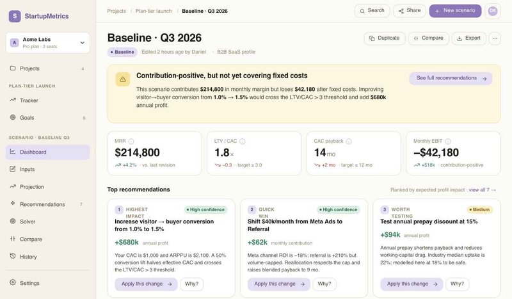Viewport: 512px width, 299px height.
Task: Open the DK user avatar menu
Action: coord(493,11)
